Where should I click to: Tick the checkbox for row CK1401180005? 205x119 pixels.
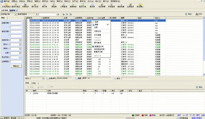[x=26, y=23]
